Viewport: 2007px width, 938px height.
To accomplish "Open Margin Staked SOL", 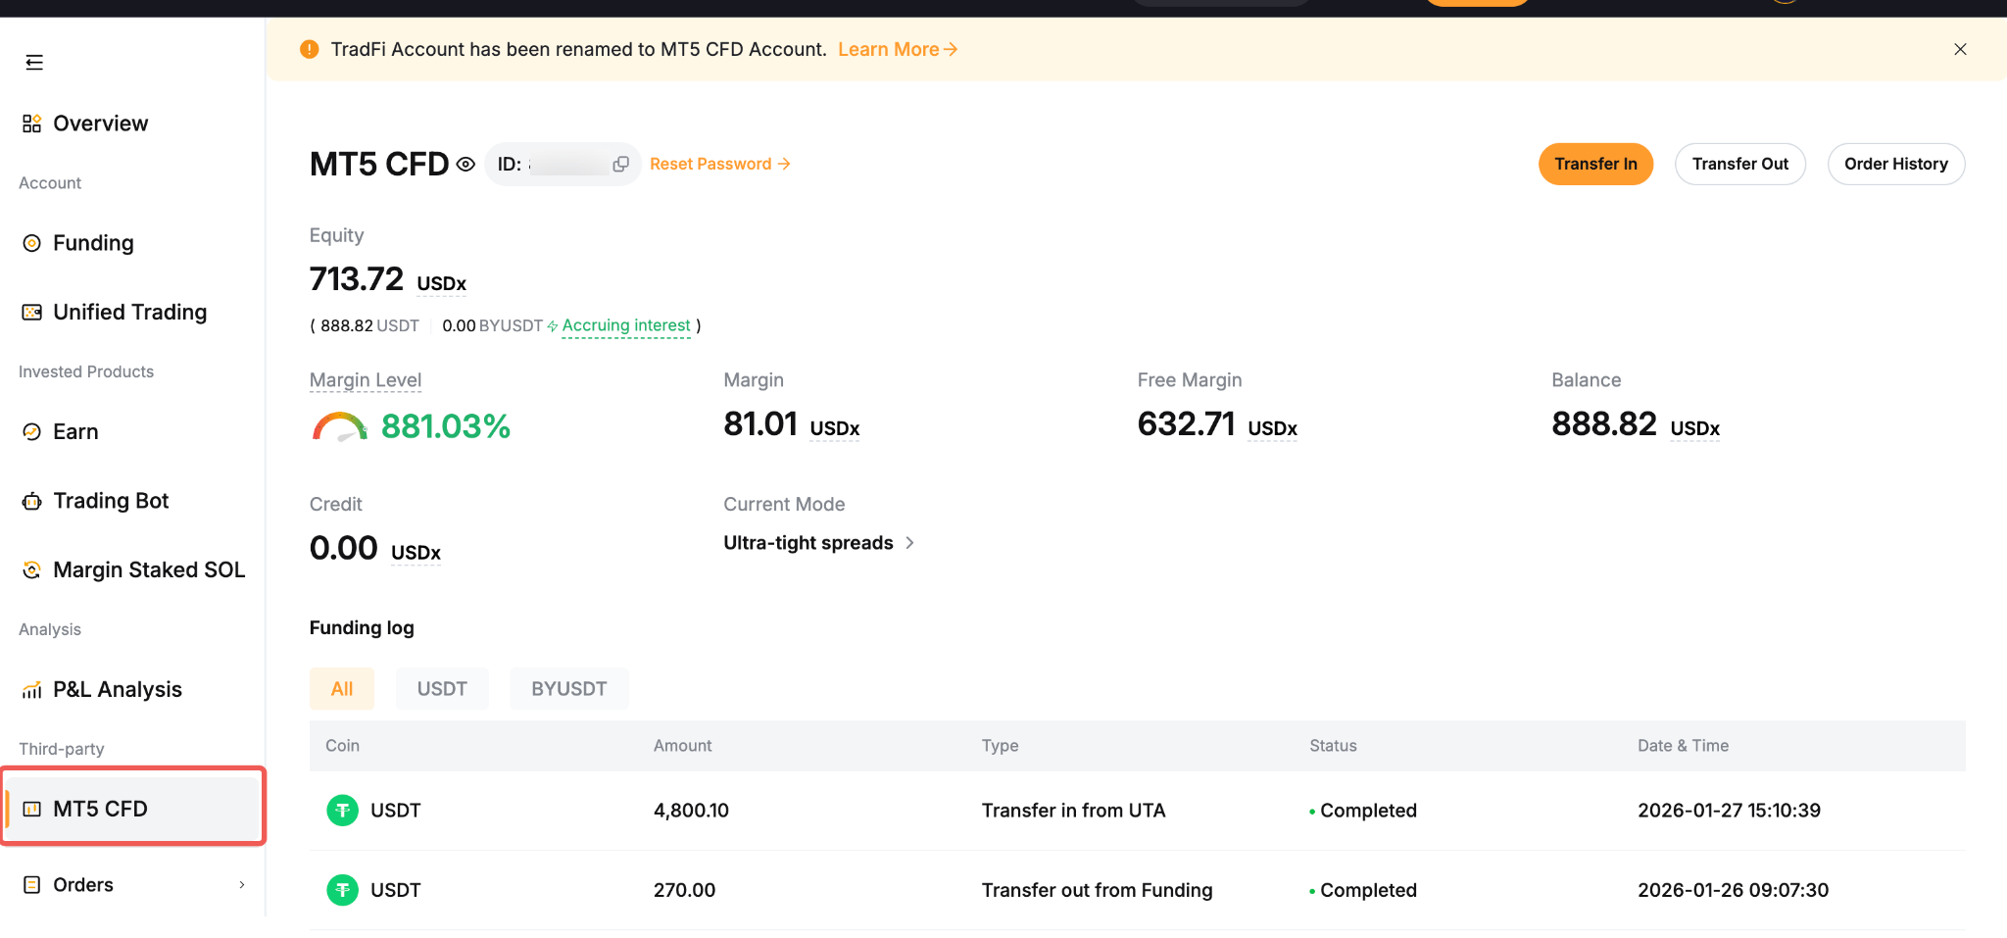I will (149, 570).
